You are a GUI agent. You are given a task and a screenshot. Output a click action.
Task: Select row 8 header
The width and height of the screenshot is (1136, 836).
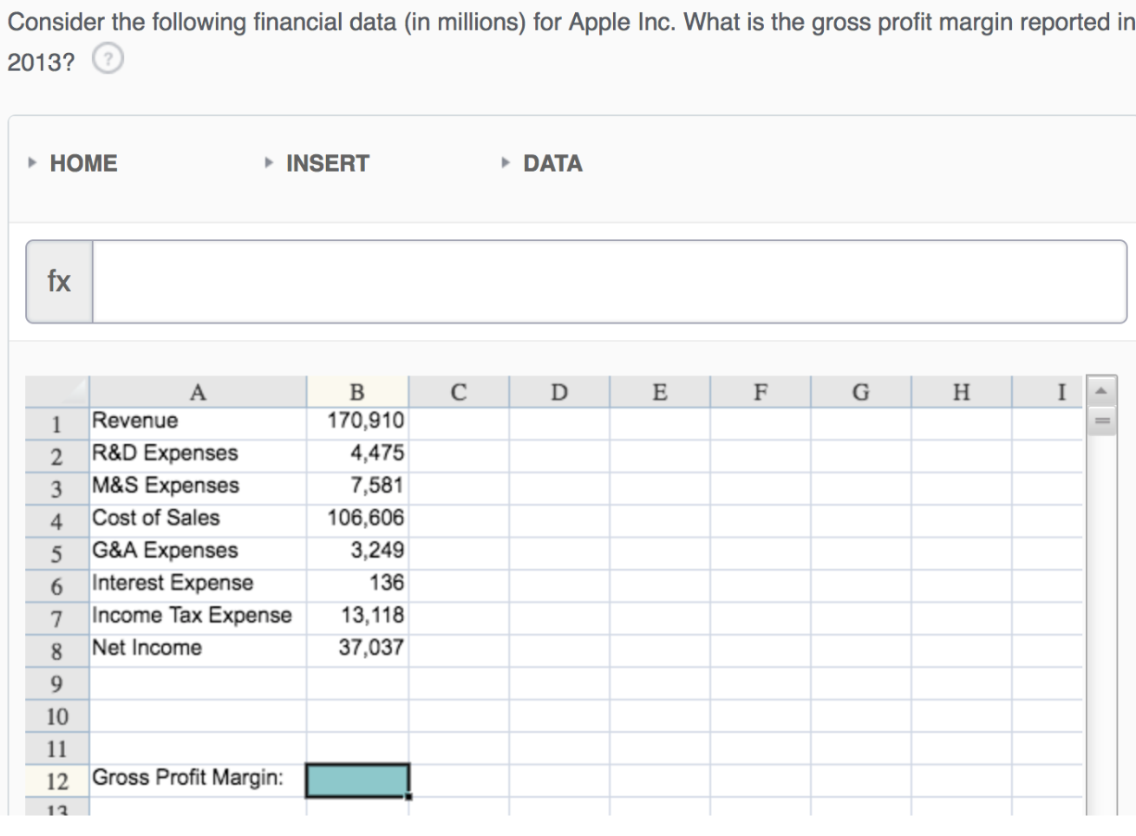tap(57, 651)
